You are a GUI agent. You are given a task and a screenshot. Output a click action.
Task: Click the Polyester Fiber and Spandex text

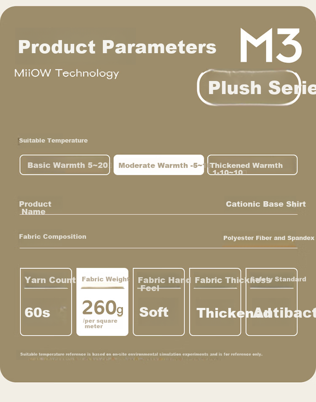[269, 238]
